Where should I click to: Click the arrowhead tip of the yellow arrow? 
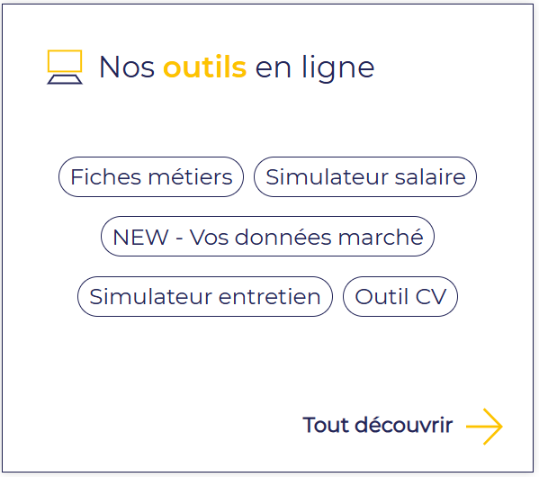tap(499, 427)
